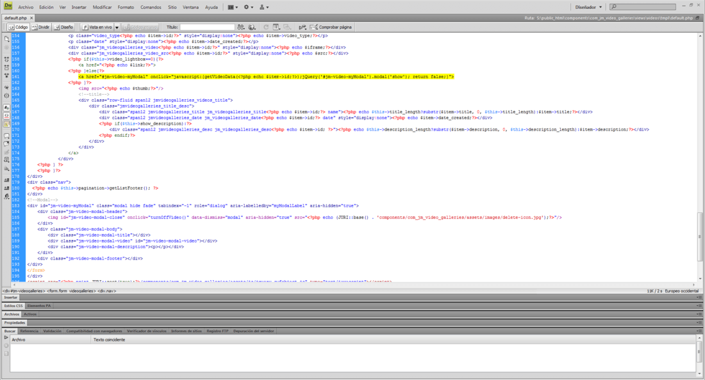Image resolution: width=705 pixels, height=380 pixels.
Task: Select <div.nav> in tag selector
Action: [107, 290]
